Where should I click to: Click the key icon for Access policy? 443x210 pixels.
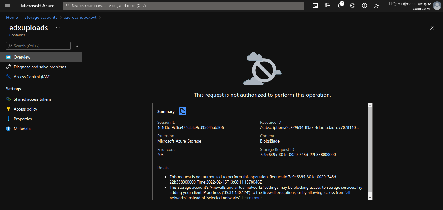click(8, 109)
